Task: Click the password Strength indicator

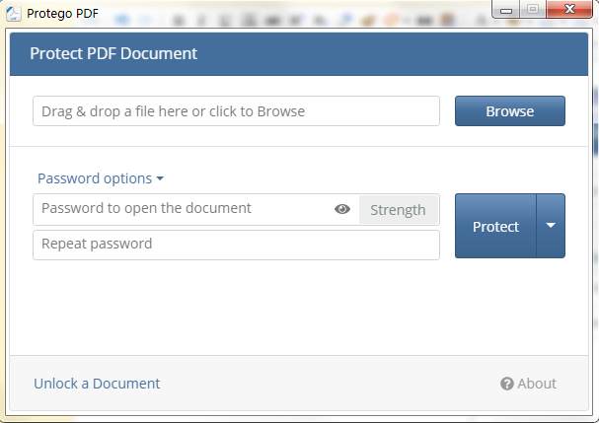Action: (398, 209)
